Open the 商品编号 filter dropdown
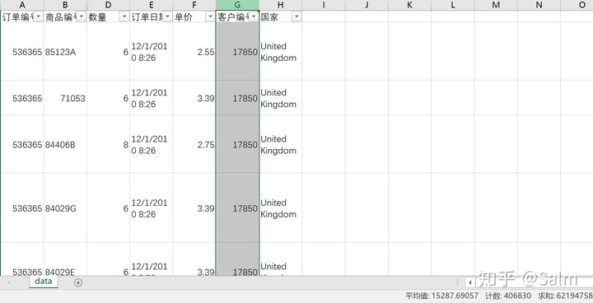 [81, 17]
